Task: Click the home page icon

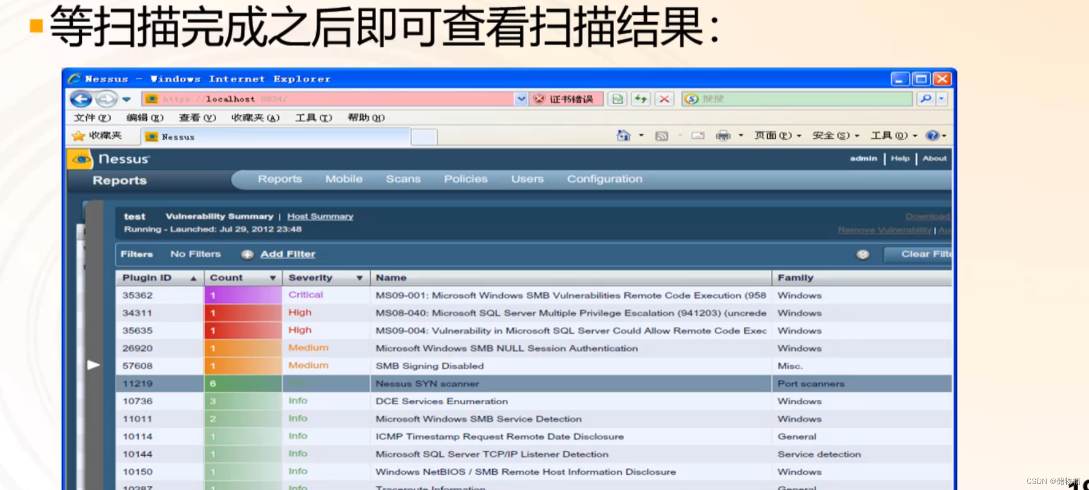Action: (x=623, y=136)
